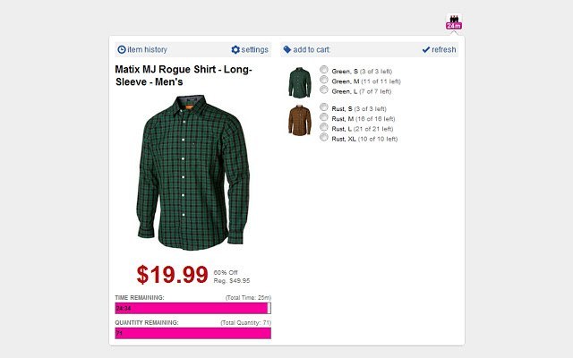Click the extension icon with 24m badge
Viewport: 573px width, 358px height.
pyautogui.click(x=454, y=21)
